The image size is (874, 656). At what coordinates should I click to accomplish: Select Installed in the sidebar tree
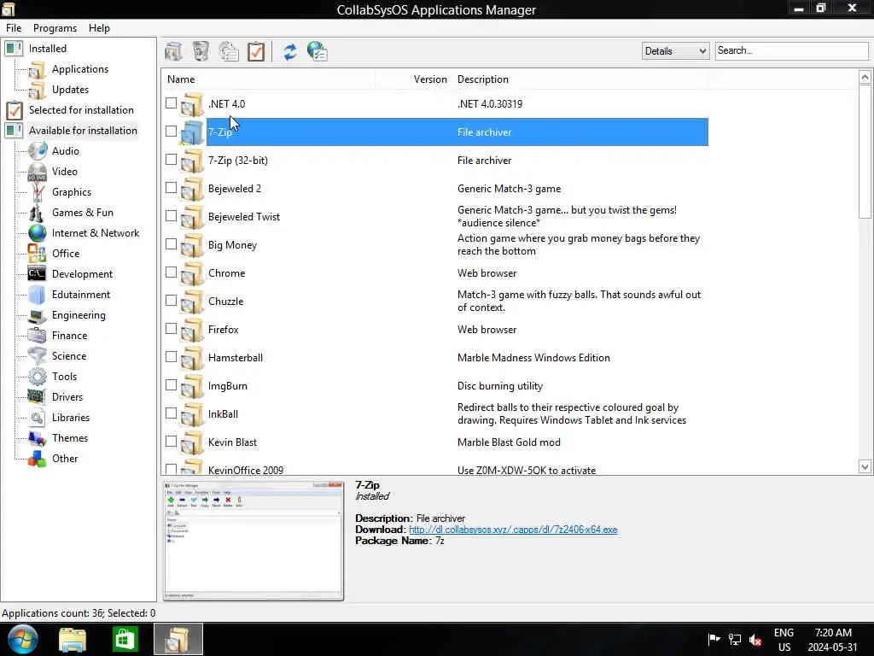48,49
